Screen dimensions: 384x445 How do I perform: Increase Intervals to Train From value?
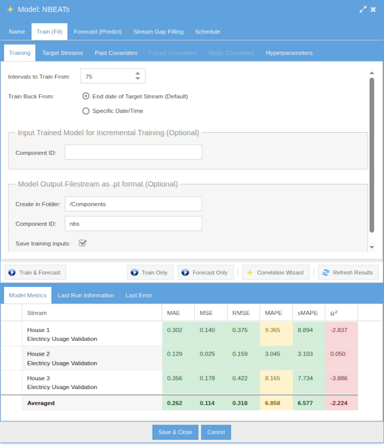click(138, 73)
